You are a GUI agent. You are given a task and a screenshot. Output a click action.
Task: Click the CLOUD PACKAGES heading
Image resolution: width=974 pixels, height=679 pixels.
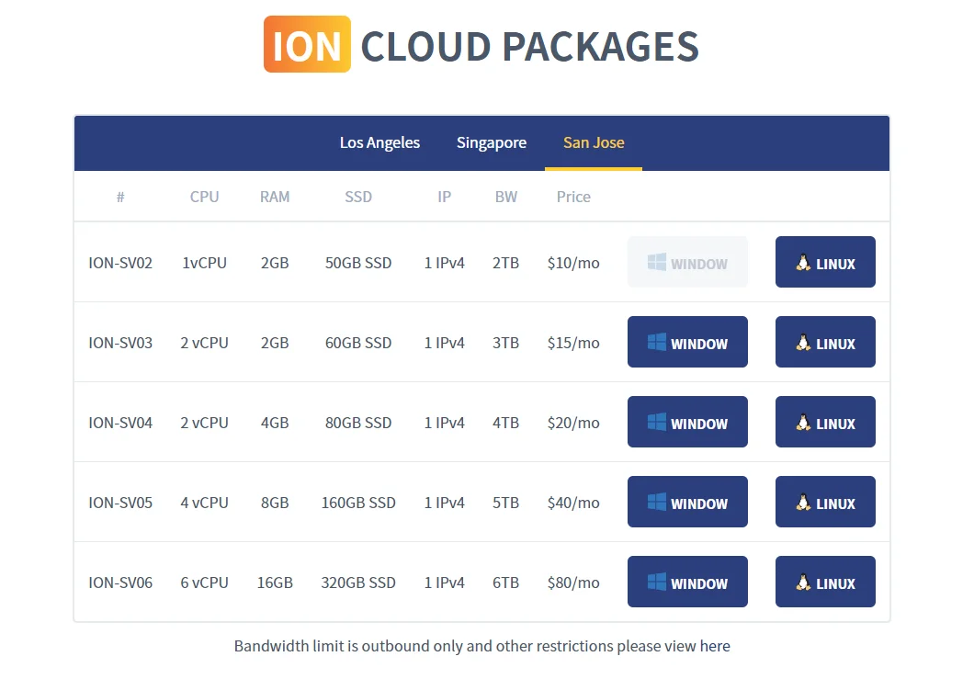[530, 47]
